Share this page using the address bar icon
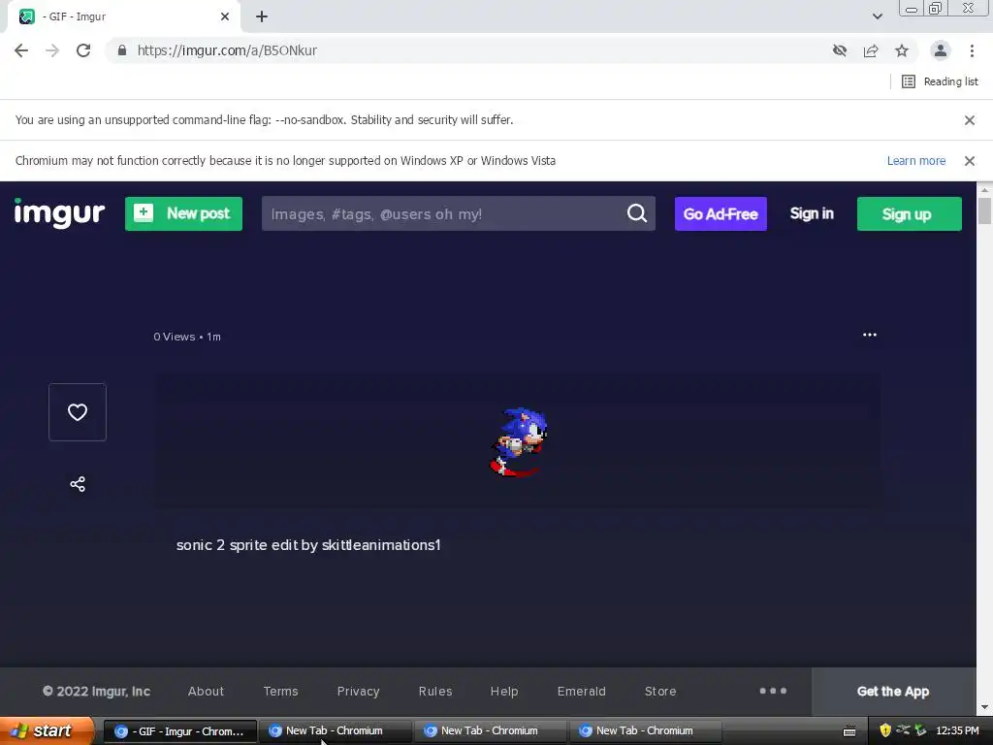This screenshot has height=745, width=993. [x=871, y=50]
